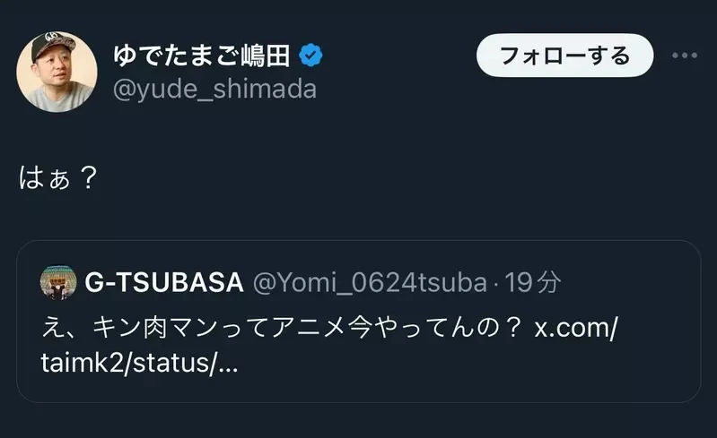This screenshot has height=438, width=717.
Task: Open the three-dot more options menu
Action: (685, 56)
